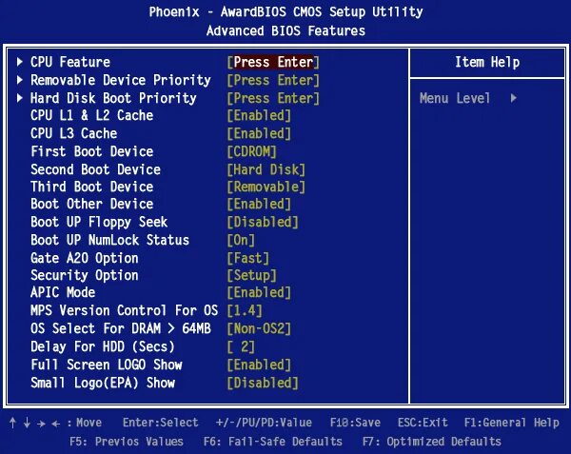Change Gate A20 Option Fast value
Viewport: 571px width, 454px height.
click(x=248, y=258)
